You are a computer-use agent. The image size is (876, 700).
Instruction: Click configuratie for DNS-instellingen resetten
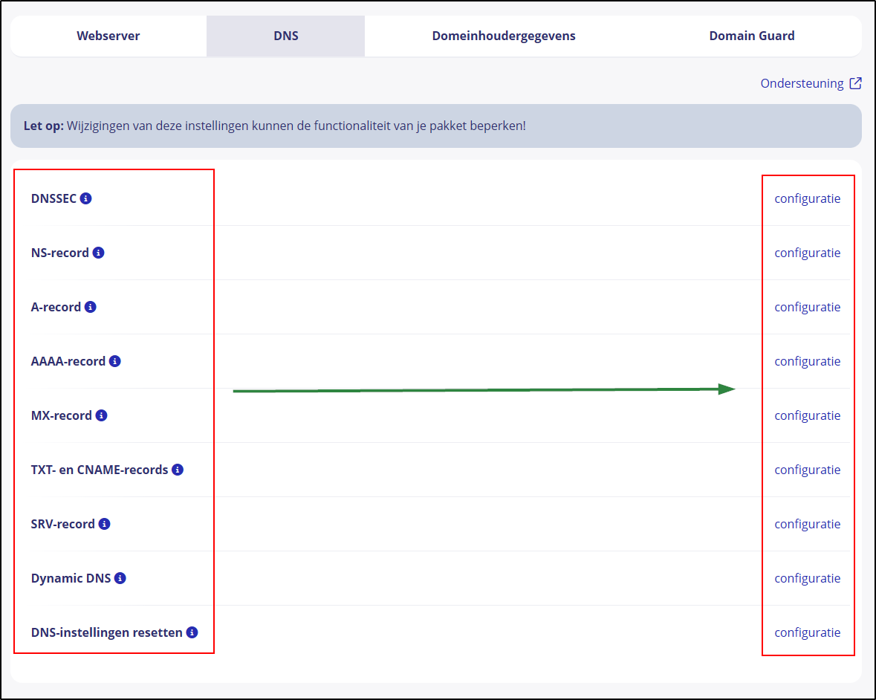point(807,632)
